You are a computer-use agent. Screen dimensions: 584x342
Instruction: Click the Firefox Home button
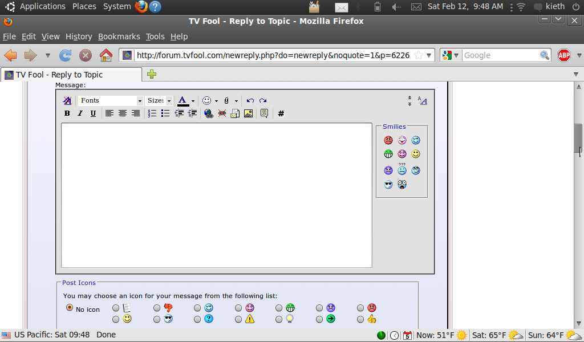[x=106, y=55]
